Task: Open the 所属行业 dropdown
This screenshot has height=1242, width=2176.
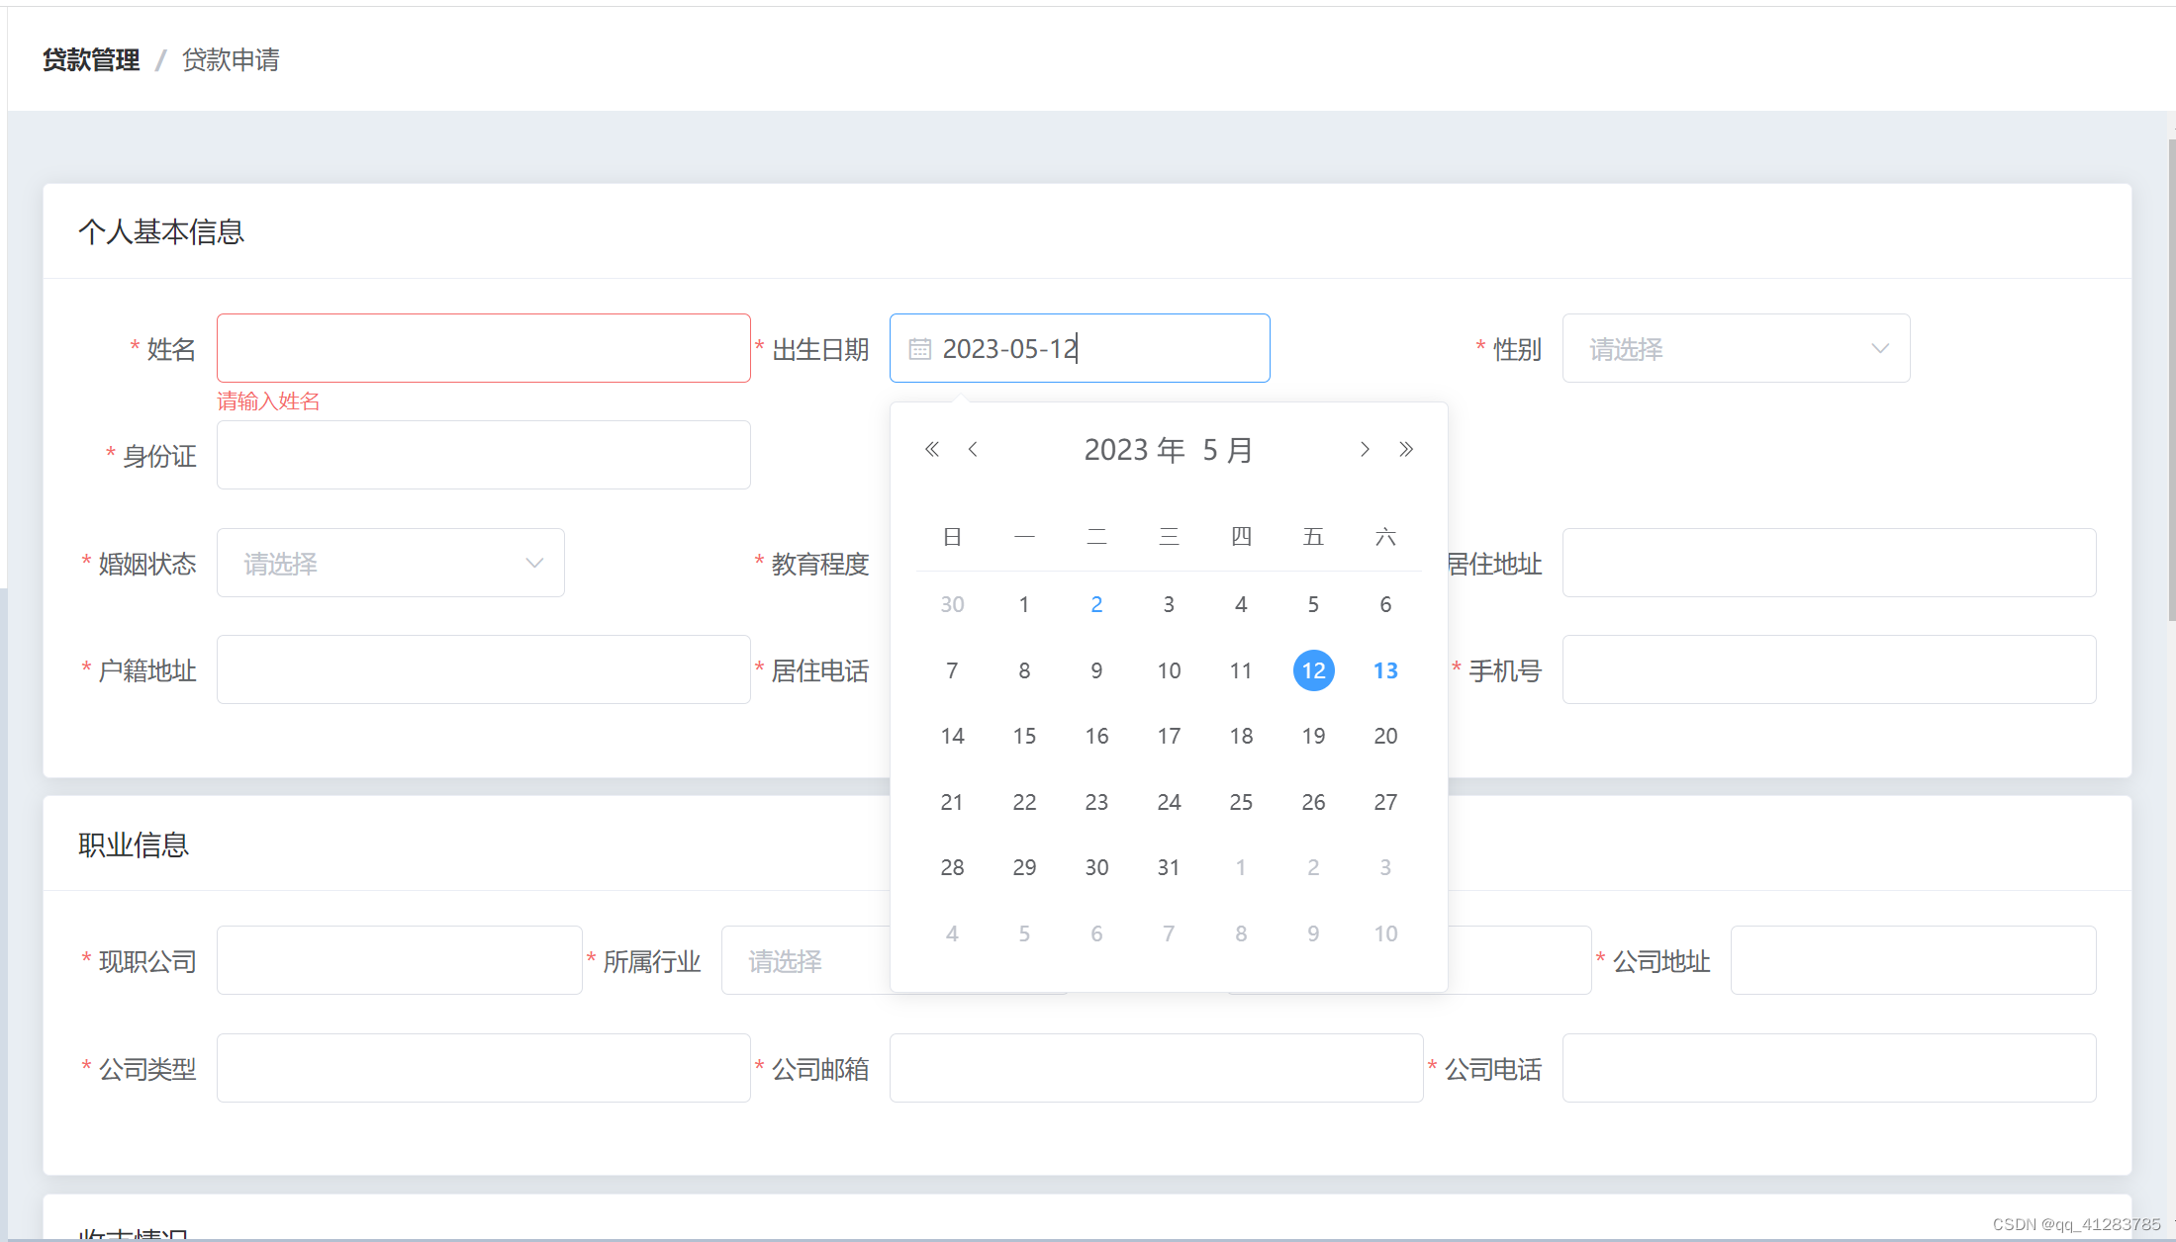Action: pos(805,960)
